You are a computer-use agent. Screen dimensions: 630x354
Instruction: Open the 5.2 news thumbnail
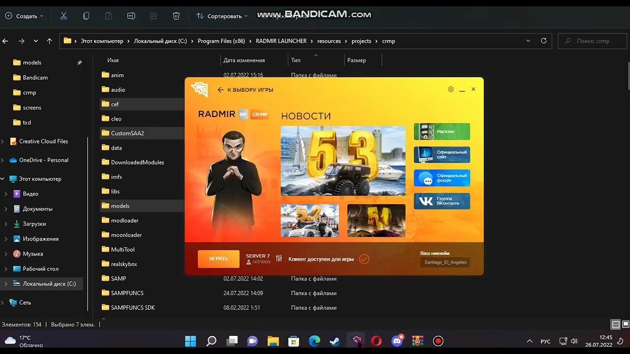(310, 220)
